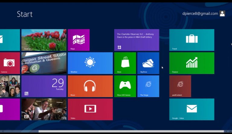
Task: Open the Calendar tile showing 29 Tuesday
Action: [x=44, y=86]
